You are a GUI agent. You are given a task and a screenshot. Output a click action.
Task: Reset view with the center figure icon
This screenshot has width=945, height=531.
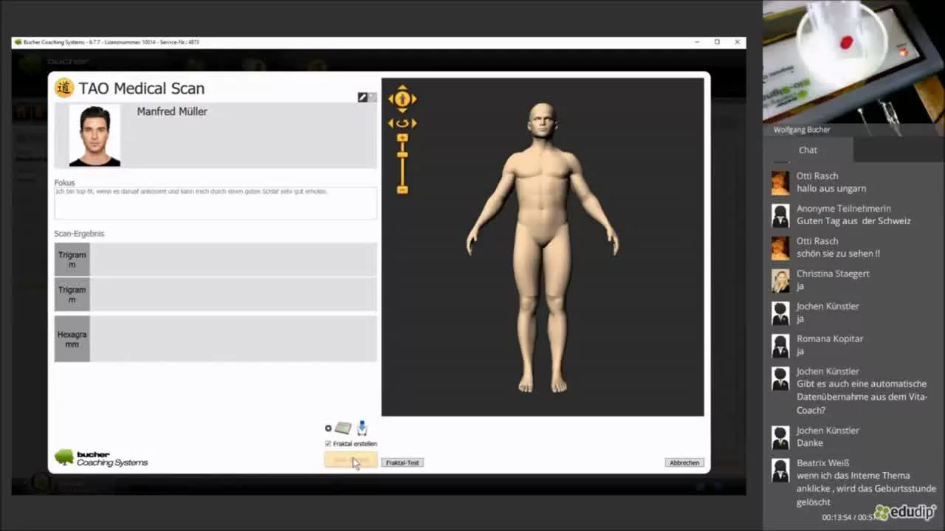(x=402, y=99)
